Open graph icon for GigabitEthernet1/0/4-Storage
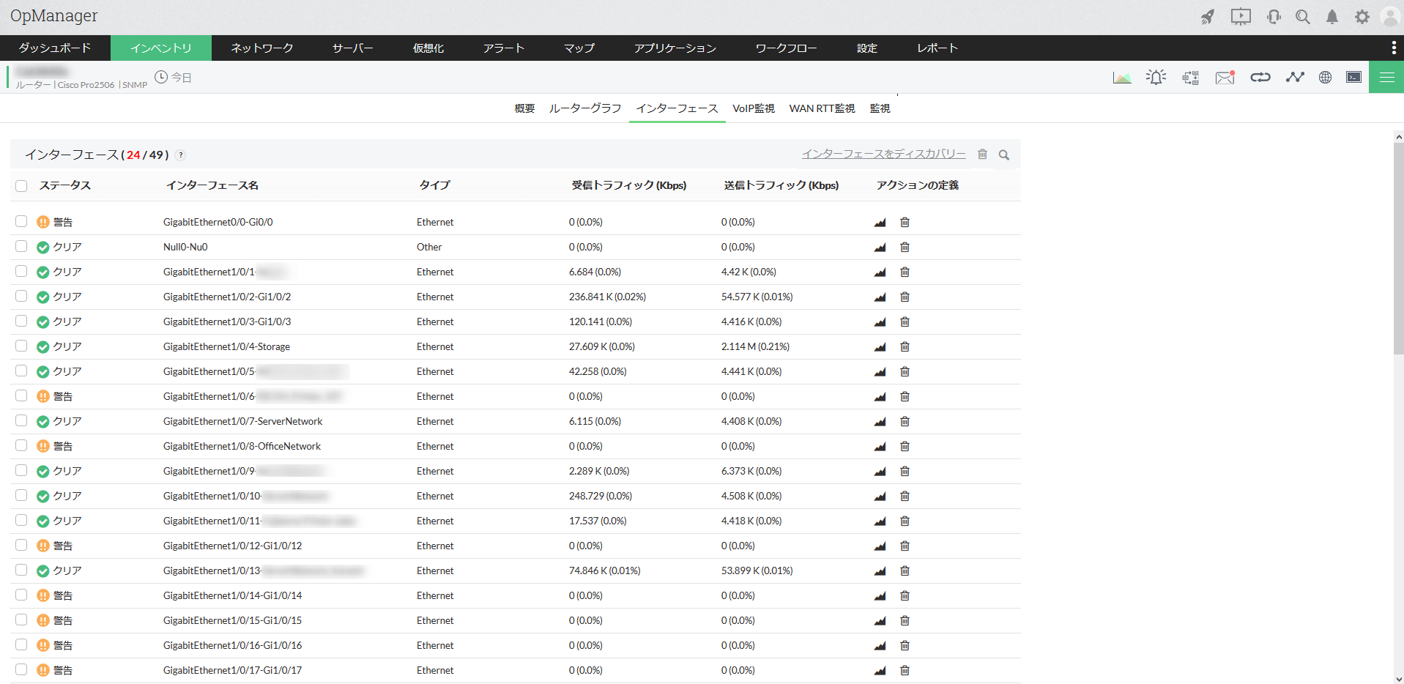Image resolution: width=1404 pixels, height=684 pixels. [880, 347]
